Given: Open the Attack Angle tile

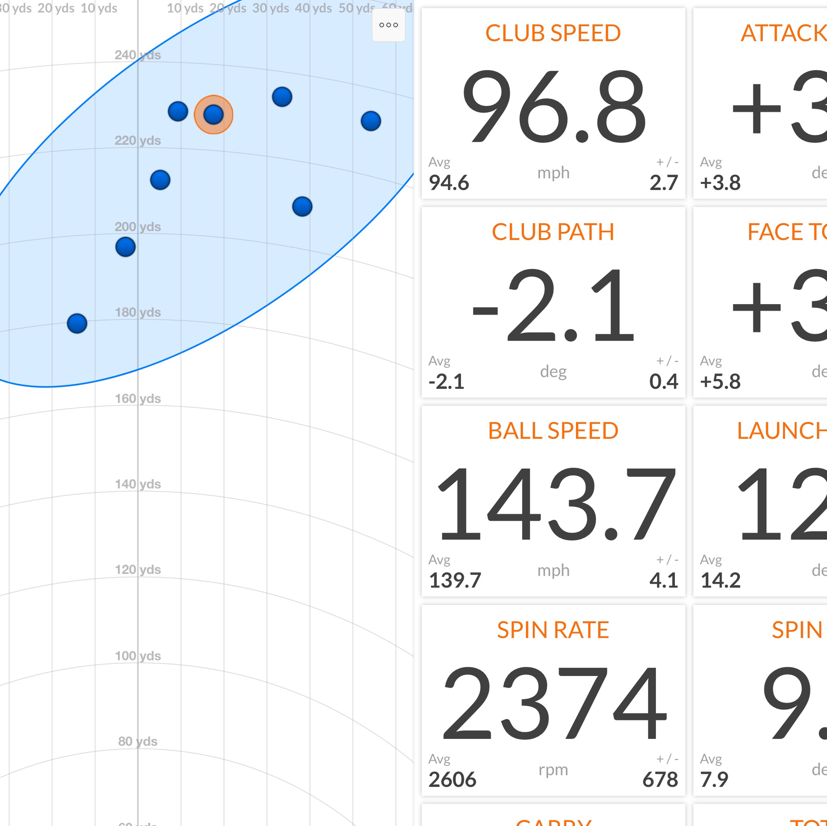Looking at the screenshot, I should pos(760,103).
